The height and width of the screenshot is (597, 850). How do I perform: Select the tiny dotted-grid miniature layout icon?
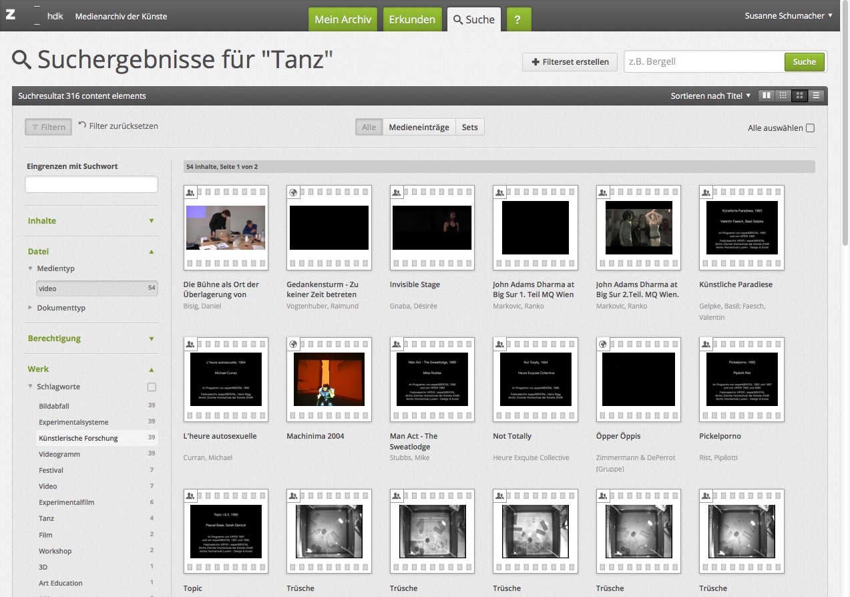[x=783, y=95]
